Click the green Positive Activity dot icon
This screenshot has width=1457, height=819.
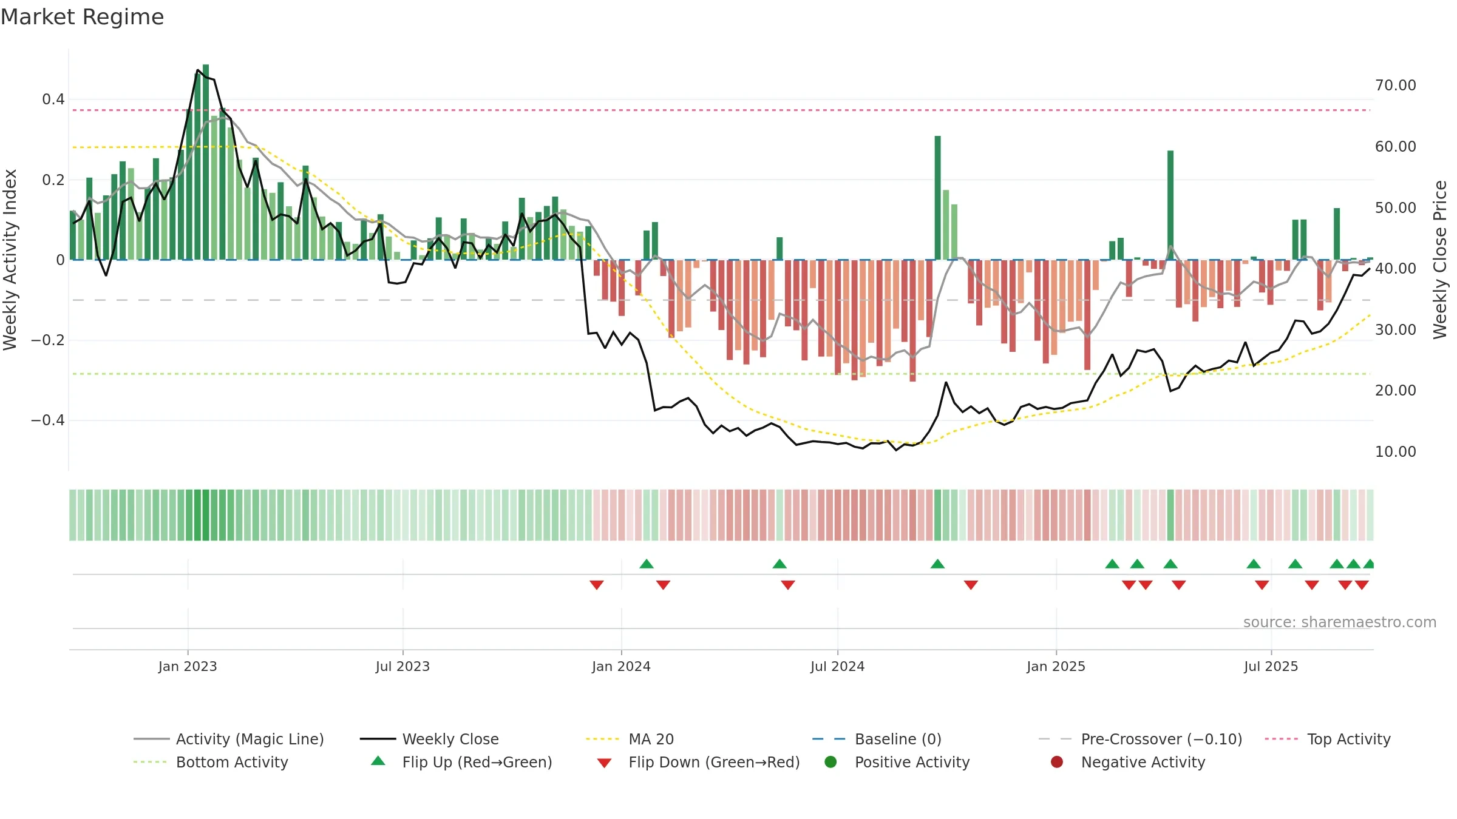830,762
